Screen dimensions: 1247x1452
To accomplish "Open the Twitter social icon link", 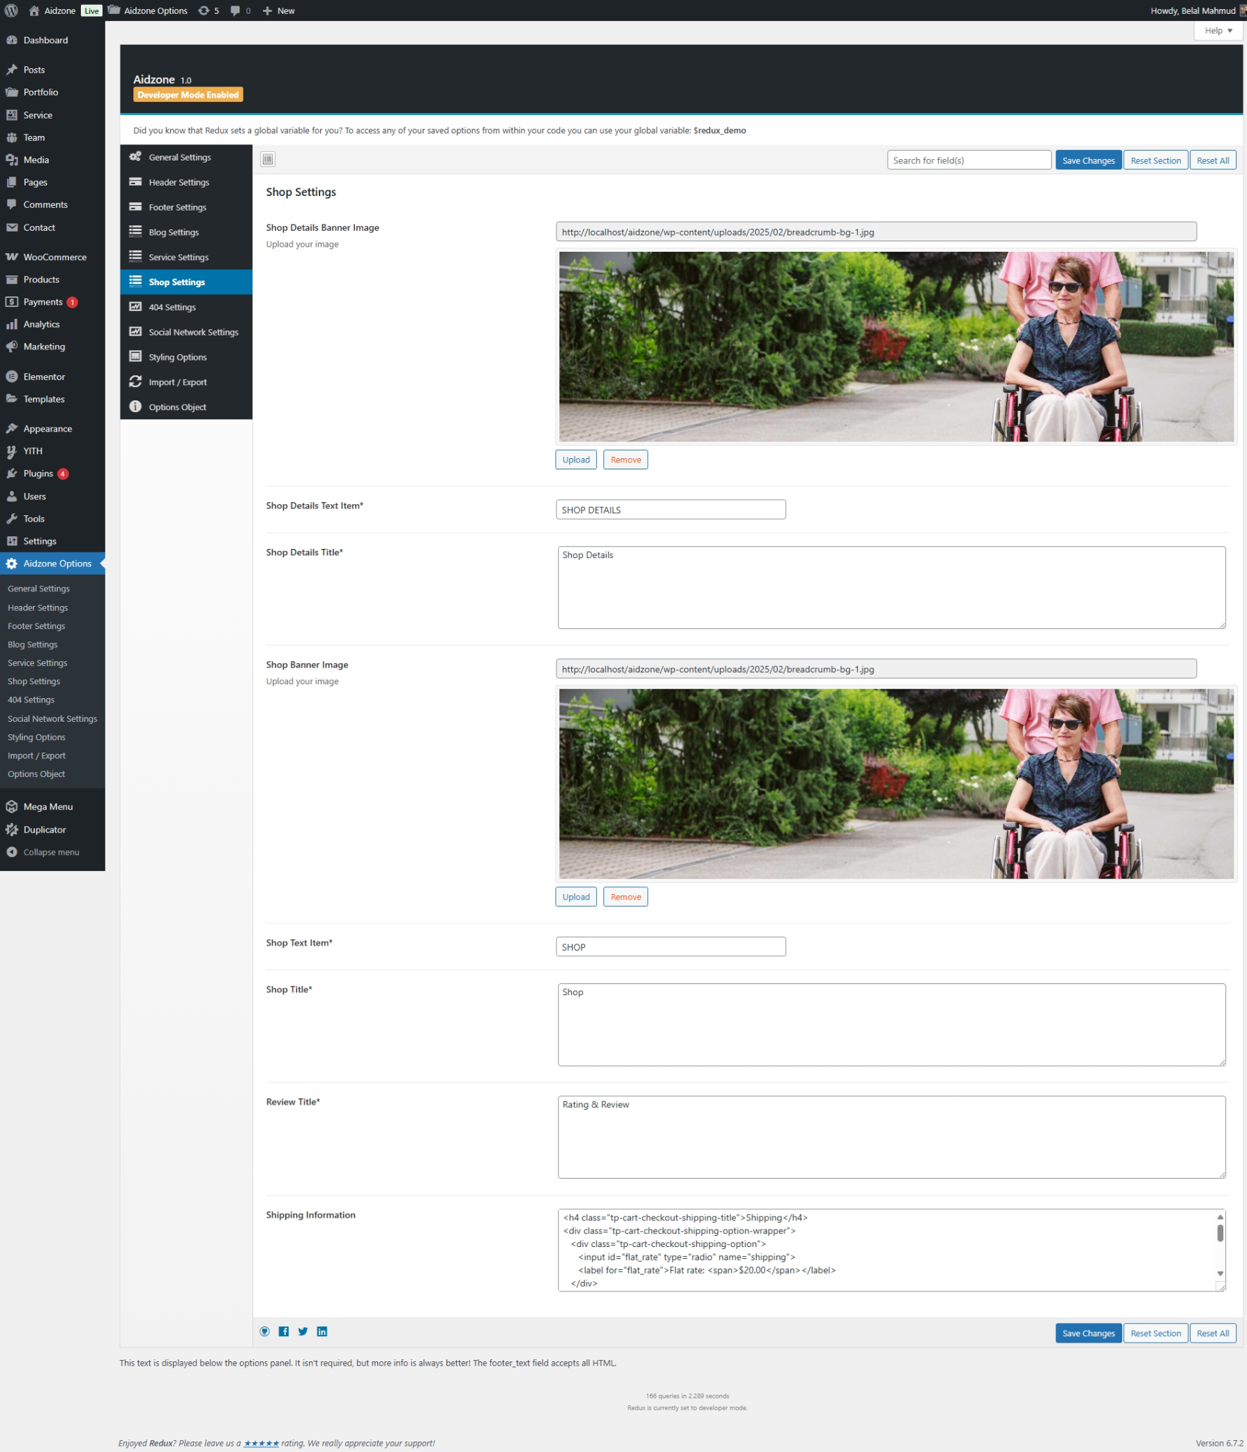I will pyautogui.click(x=303, y=1331).
